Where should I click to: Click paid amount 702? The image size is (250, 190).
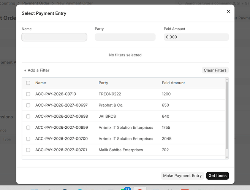click(165, 150)
